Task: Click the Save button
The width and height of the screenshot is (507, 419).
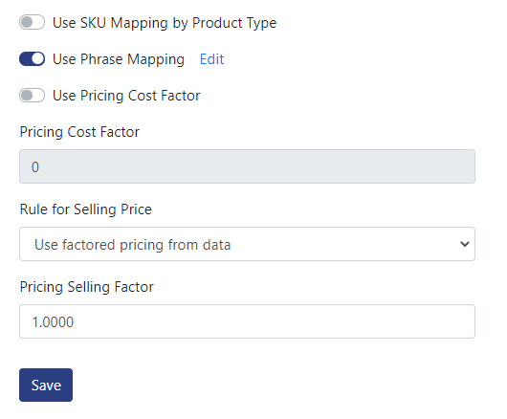Action: 46,386
